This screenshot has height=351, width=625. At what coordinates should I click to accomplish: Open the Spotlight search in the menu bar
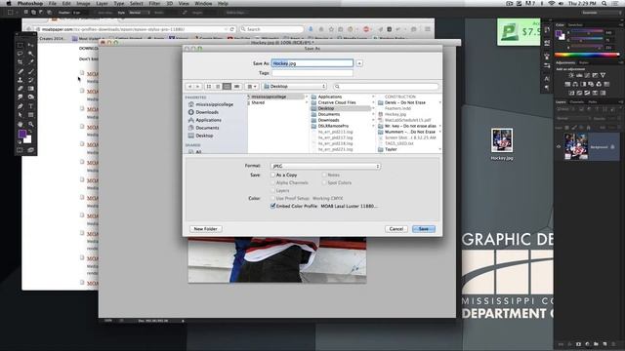pyautogui.click(x=604, y=3)
